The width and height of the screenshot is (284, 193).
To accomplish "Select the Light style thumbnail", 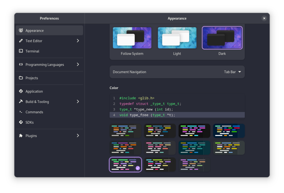I will click(x=177, y=38).
